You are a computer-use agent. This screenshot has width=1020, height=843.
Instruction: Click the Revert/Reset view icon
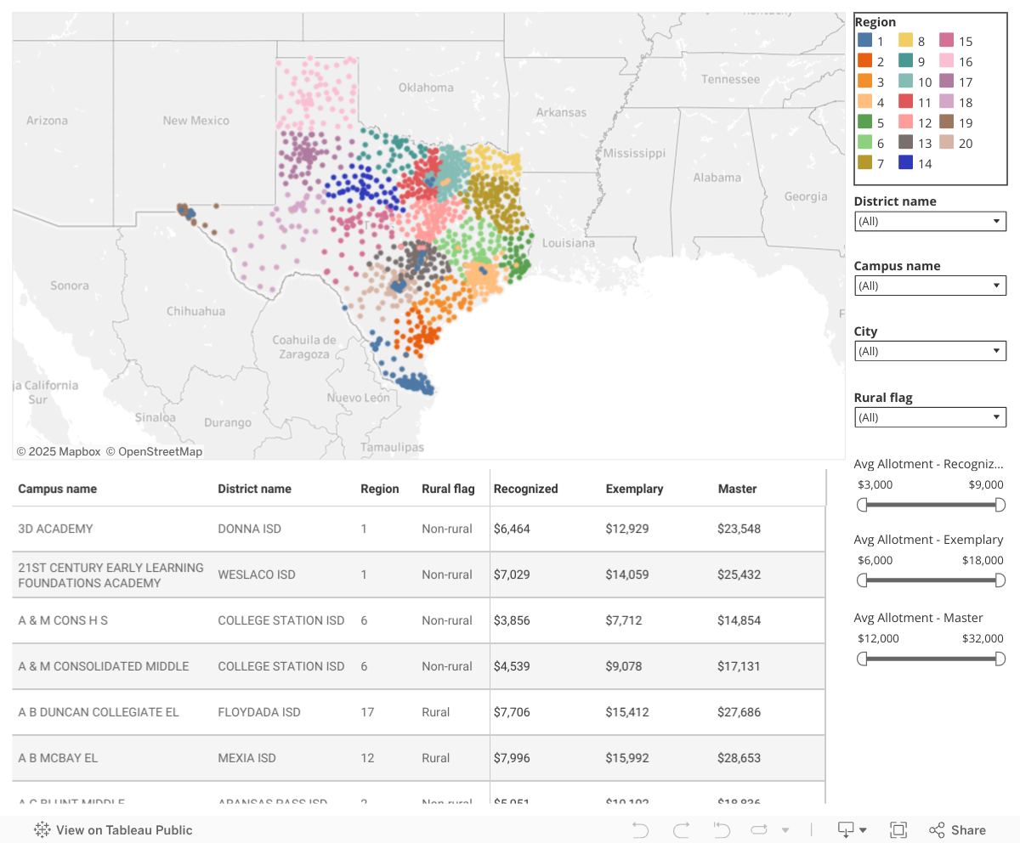[x=722, y=830]
